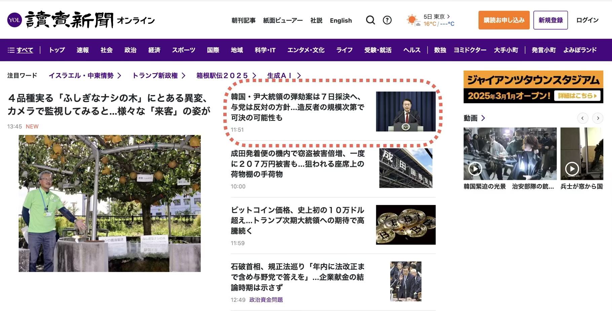Screen dimensions: 612x311
Task: Open 紙面ビューアー in the header
Action: [x=283, y=21]
